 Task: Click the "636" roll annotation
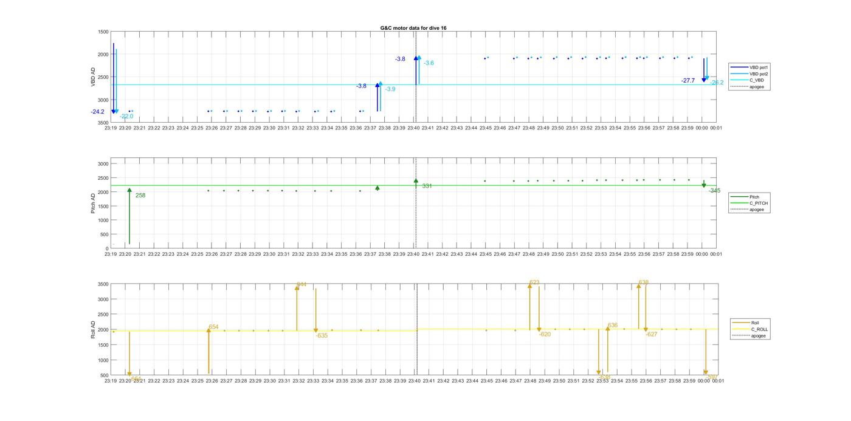pyautogui.click(x=613, y=326)
